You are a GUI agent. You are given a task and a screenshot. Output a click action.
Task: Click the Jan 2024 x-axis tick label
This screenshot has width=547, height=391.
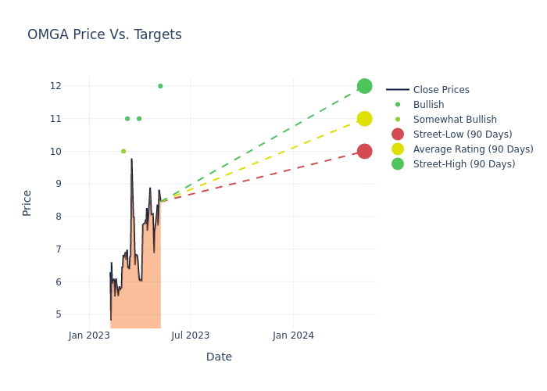pyautogui.click(x=293, y=335)
